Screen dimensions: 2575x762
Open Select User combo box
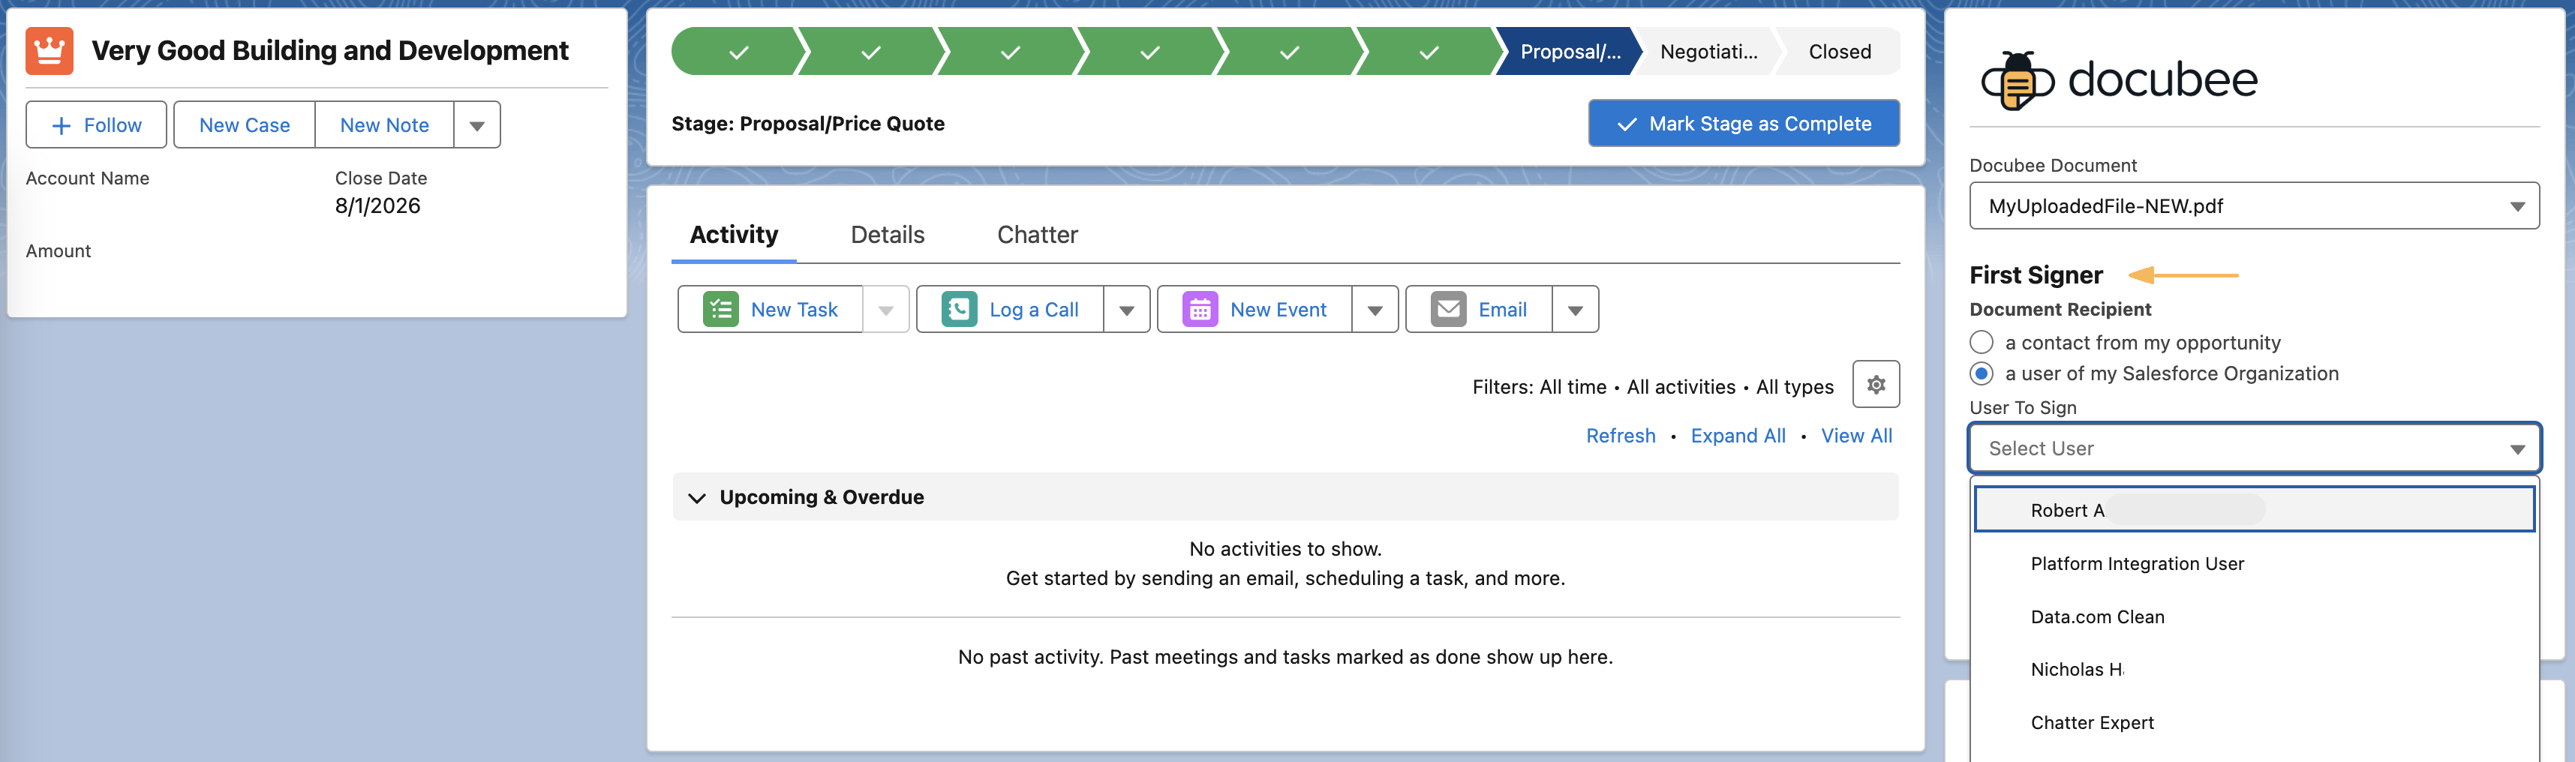click(2253, 448)
